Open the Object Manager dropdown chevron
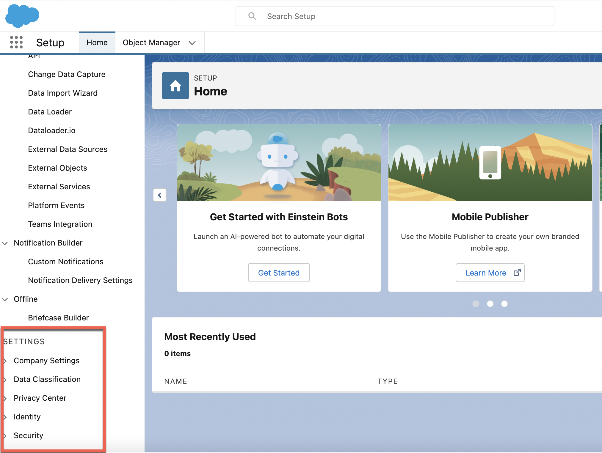Image resolution: width=602 pixels, height=453 pixels. 192,43
